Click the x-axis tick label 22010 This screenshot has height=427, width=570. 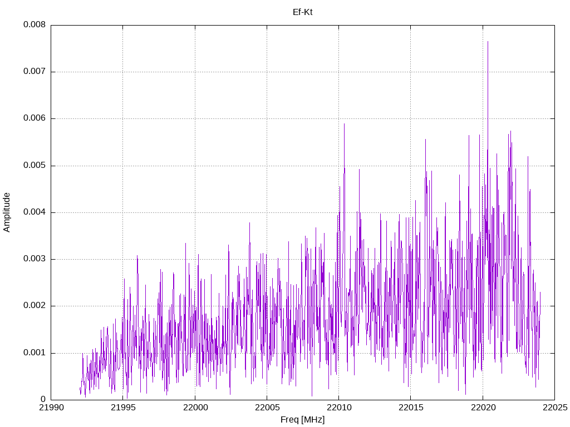tap(339, 408)
